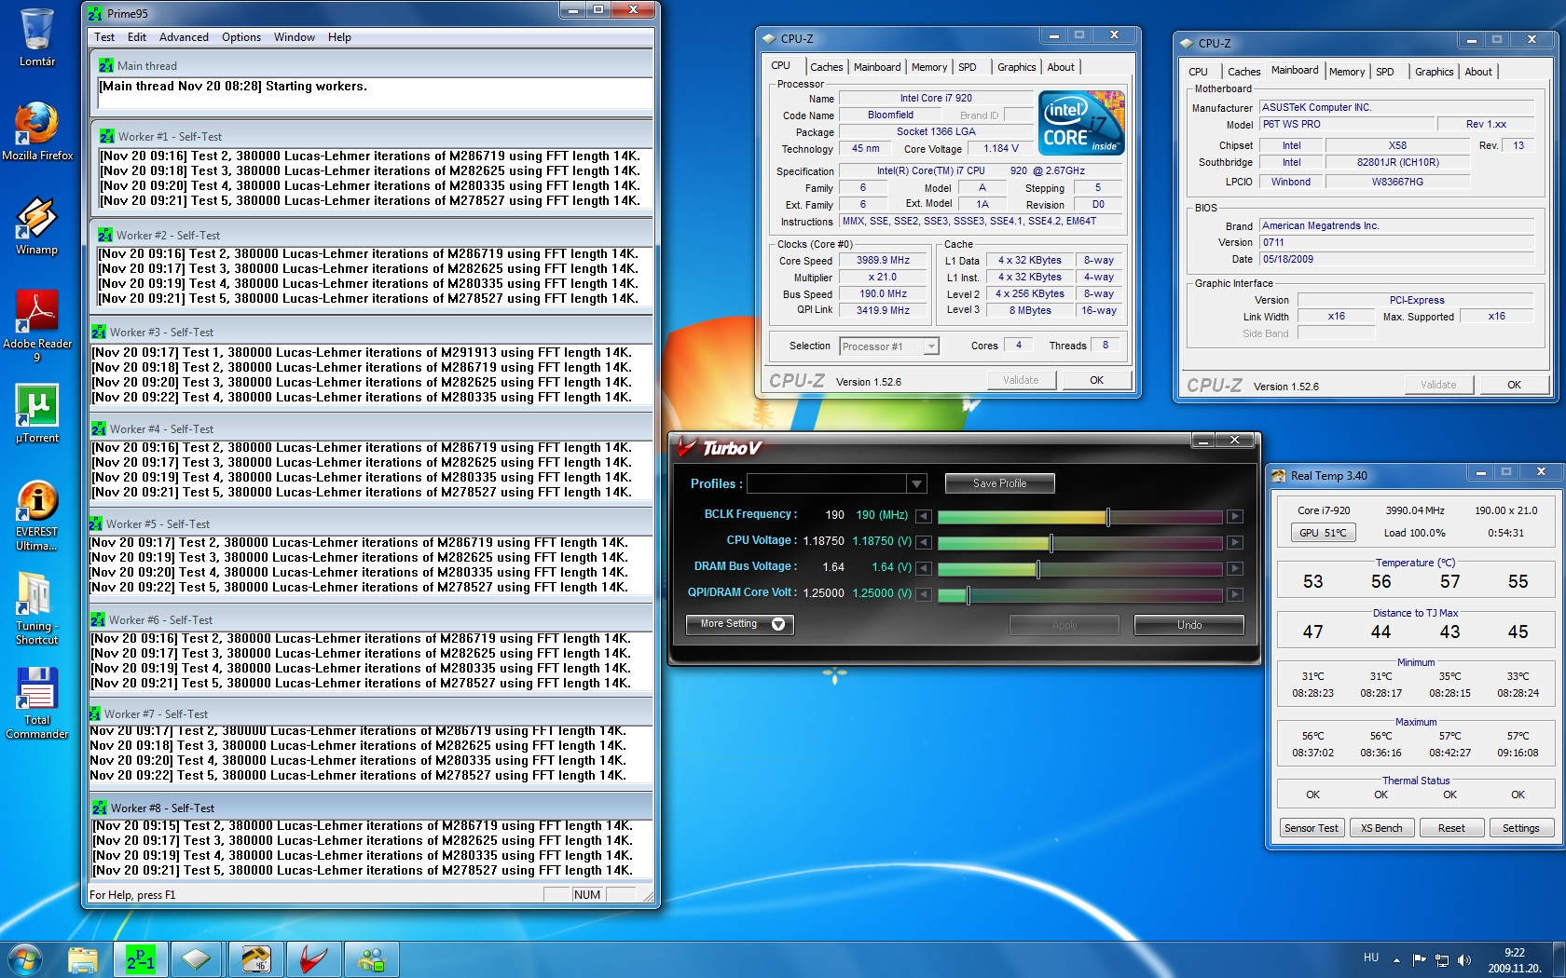The height and width of the screenshot is (978, 1566).
Task: Click the Intel Core i7 logo in CPU-Z
Action: point(1081,123)
